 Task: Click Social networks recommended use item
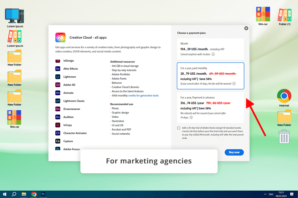click(x=121, y=134)
